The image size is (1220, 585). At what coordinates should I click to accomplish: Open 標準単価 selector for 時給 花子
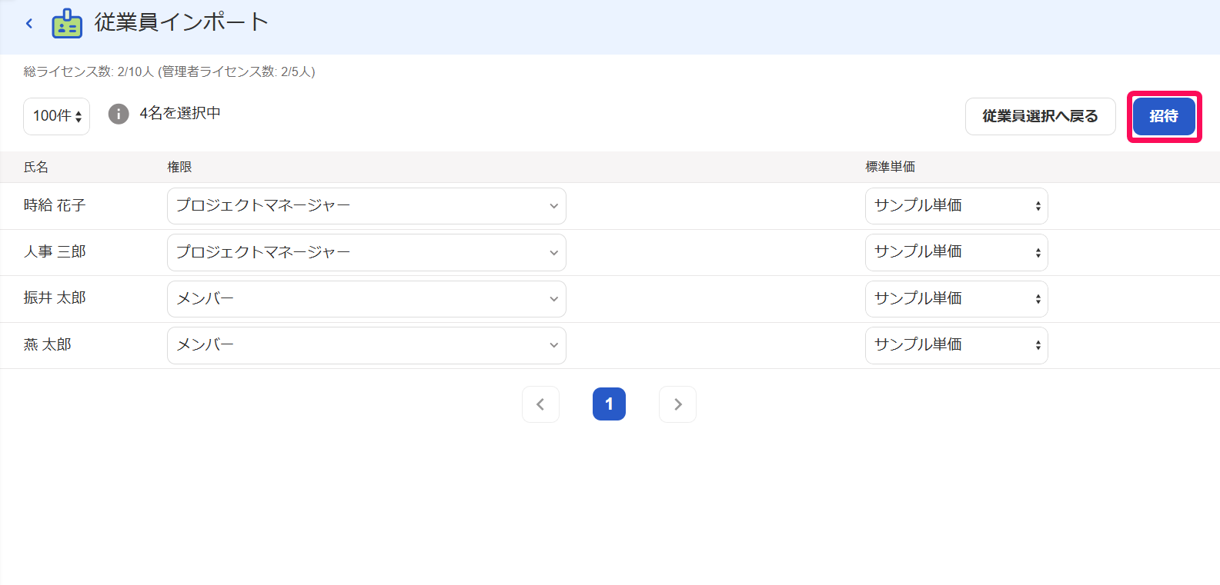956,206
